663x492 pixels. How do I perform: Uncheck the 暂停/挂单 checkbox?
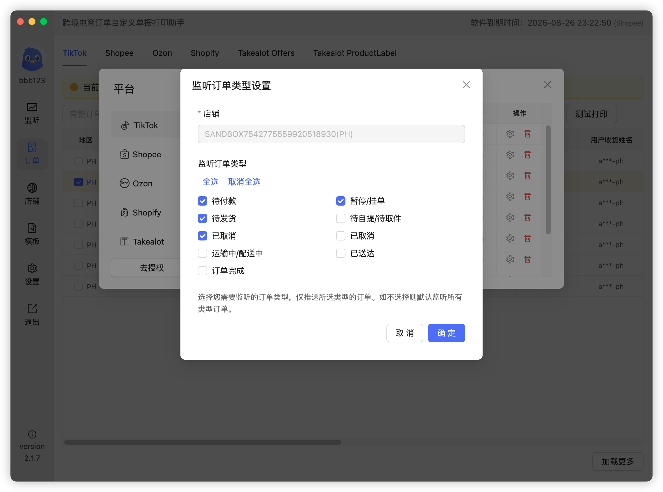pos(341,201)
